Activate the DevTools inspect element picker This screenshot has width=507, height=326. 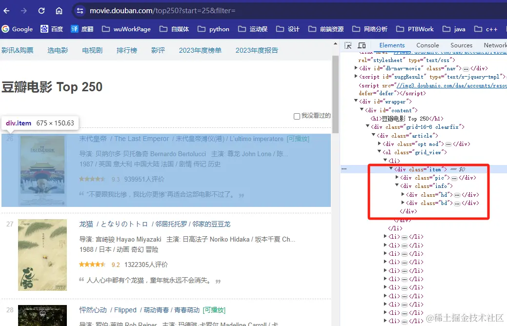click(348, 45)
